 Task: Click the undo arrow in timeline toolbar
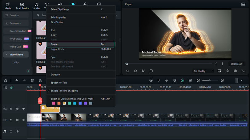pos(17,80)
